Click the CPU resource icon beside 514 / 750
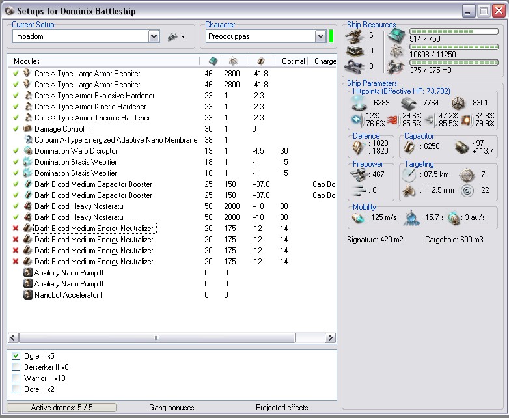The image size is (509, 418). pyautogui.click(x=396, y=35)
